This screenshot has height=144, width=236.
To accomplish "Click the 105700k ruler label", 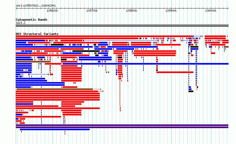I will click(92, 11).
